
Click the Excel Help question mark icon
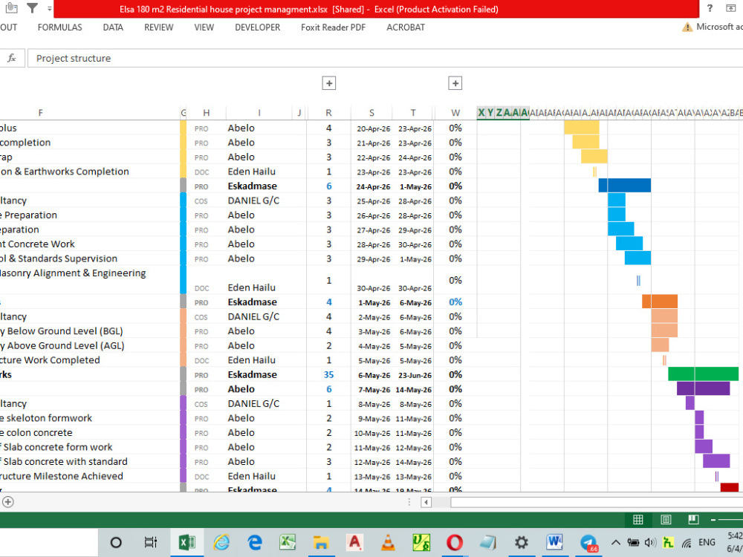(710, 8)
